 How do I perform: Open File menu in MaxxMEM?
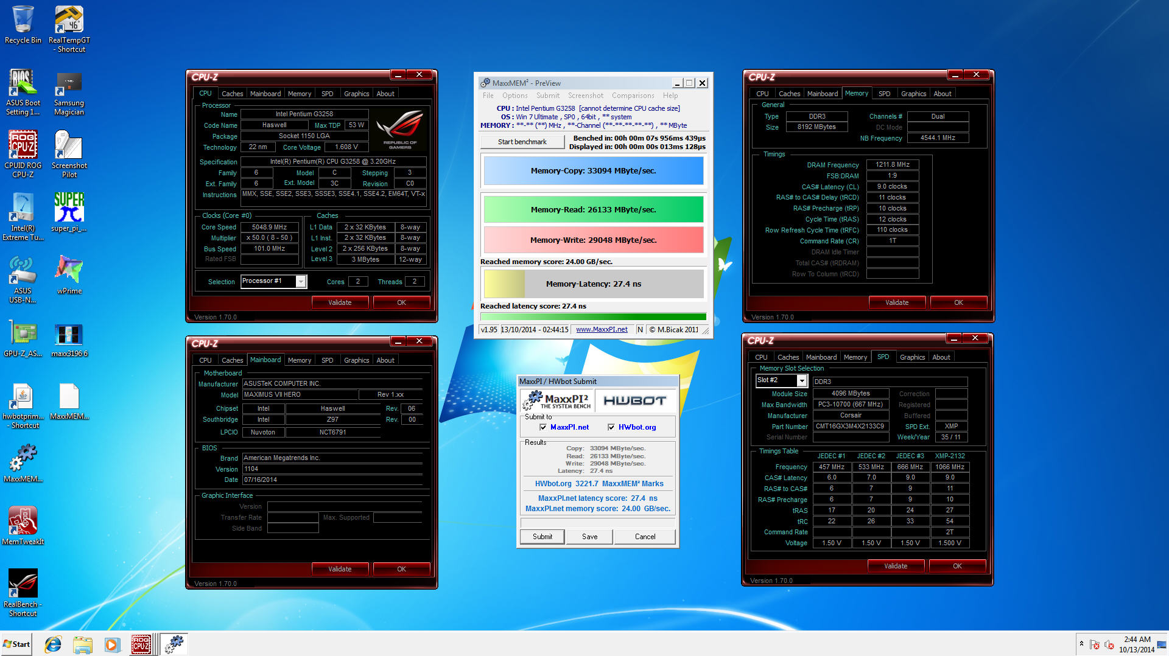[x=488, y=96]
